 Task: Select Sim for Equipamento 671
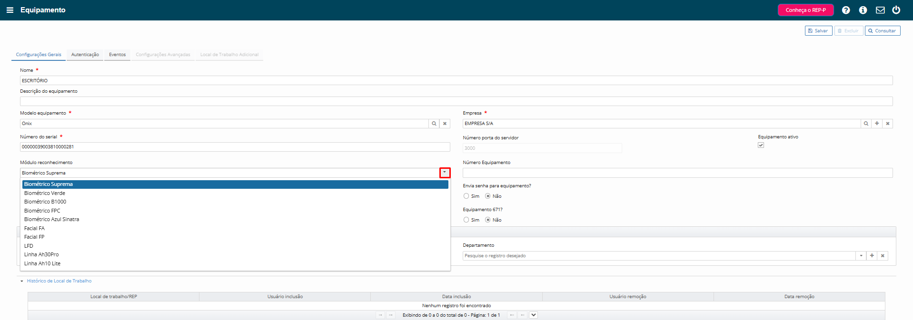pyautogui.click(x=466, y=220)
